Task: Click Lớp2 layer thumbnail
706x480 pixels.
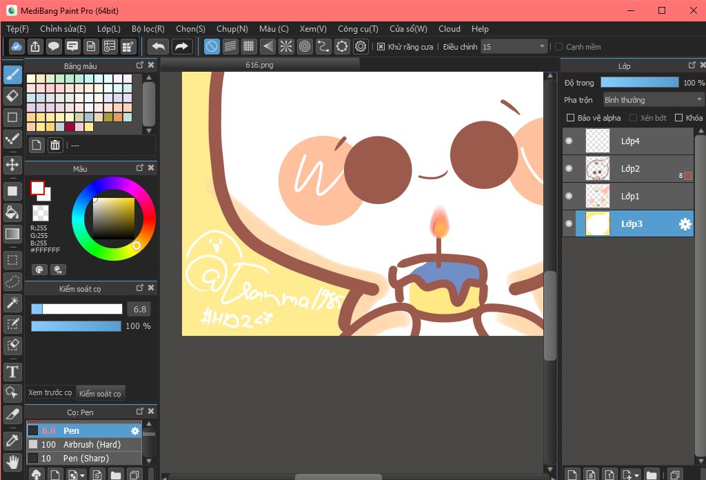Action: click(x=598, y=168)
